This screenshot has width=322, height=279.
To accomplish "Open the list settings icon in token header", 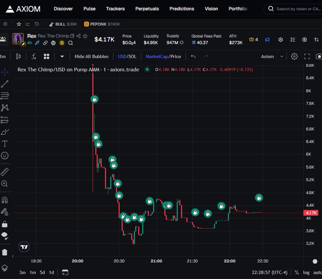I will pos(293,40).
